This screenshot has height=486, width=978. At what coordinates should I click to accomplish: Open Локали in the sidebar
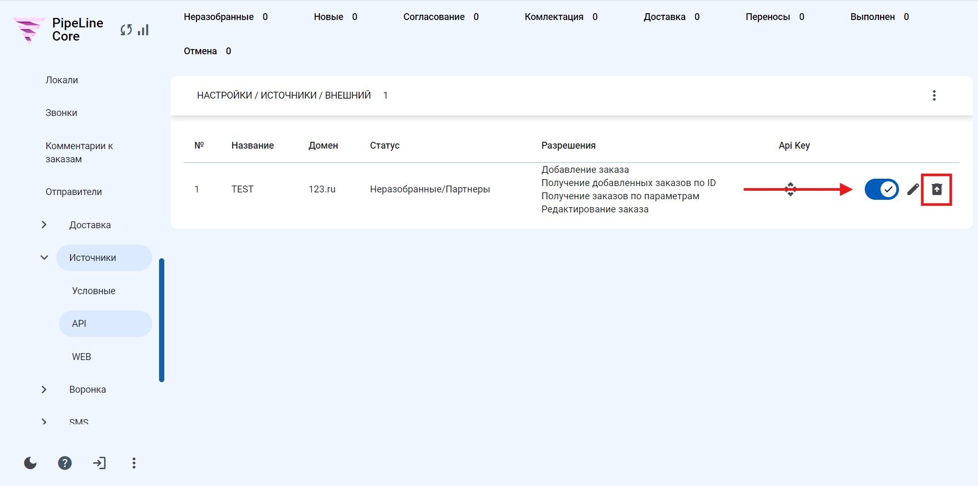[62, 80]
